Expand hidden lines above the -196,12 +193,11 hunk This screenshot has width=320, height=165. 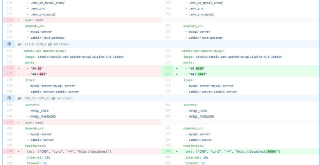[9, 98]
